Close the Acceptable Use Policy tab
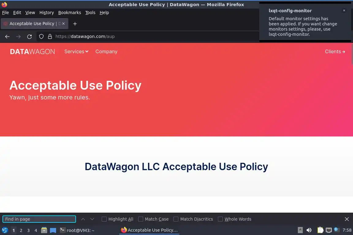This screenshot has height=235, width=353. click(63, 24)
